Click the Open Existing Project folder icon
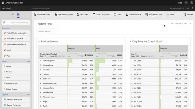 [x=56, y=14]
